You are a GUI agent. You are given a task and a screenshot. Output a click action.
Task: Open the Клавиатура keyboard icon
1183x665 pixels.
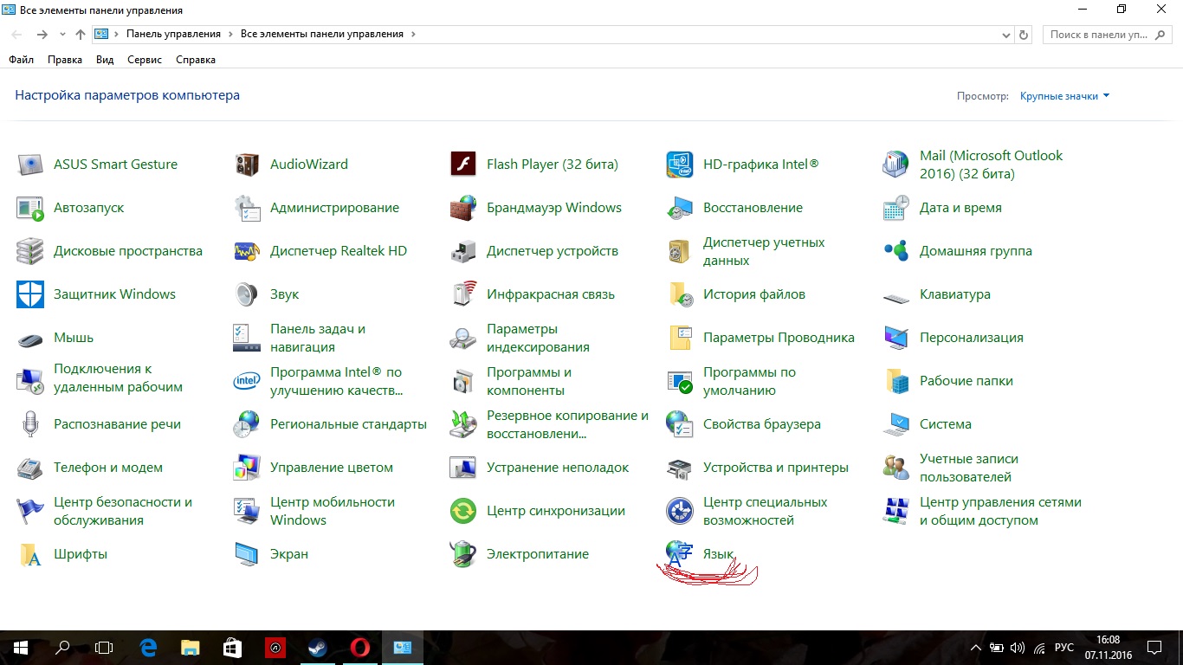pyautogui.click(x=896, y=297)
